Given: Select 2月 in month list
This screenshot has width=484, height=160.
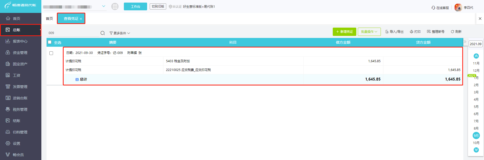Looking at the screenshot, I should click(476, 85).
